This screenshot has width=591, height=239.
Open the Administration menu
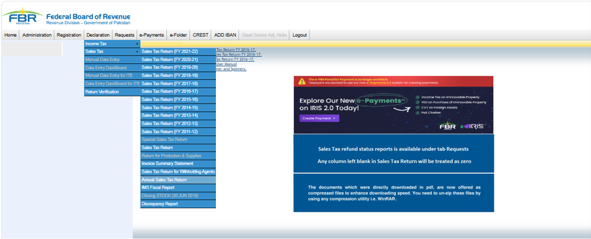click(37, 35)
